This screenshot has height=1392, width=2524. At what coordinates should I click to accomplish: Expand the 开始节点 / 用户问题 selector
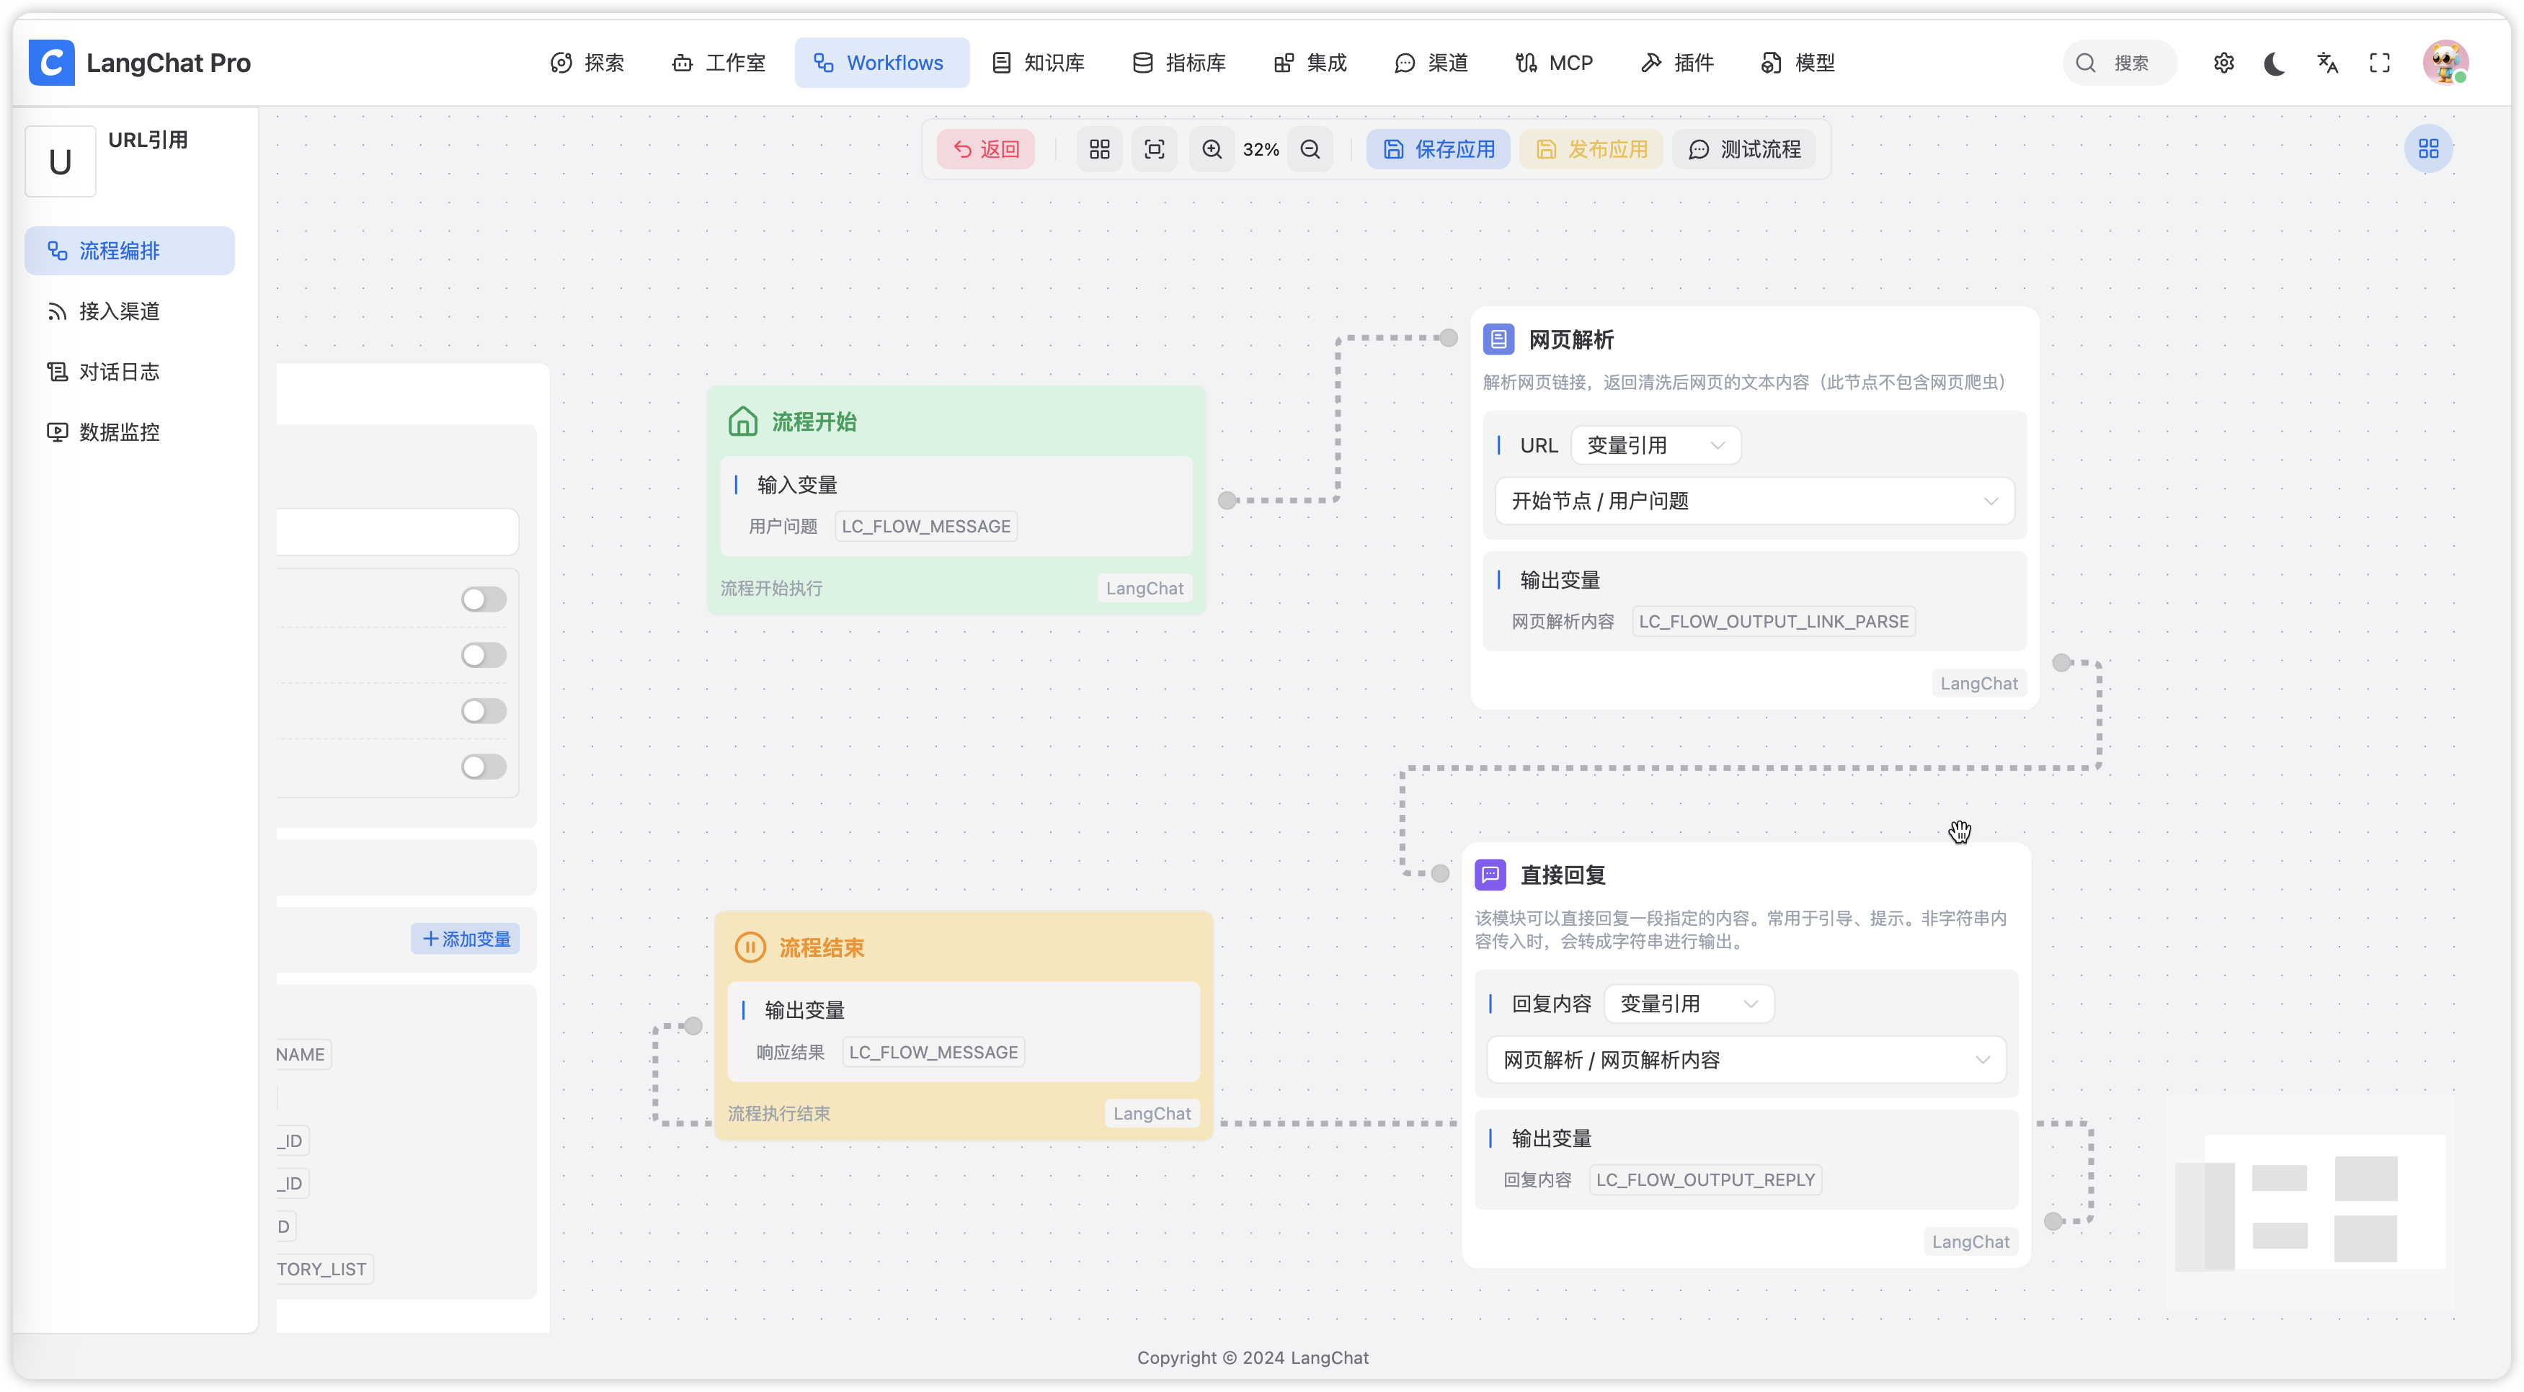pyautogui.click(x=1754, y=501)
